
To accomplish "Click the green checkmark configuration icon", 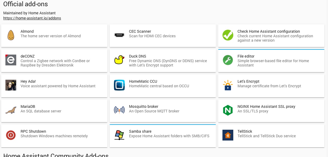I will pos(228,35).
